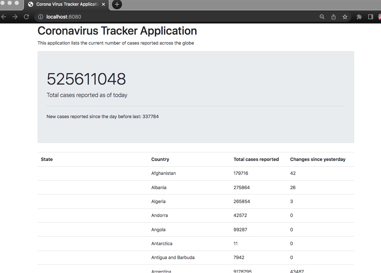View site information icon in address bar

tap(41, 17)
